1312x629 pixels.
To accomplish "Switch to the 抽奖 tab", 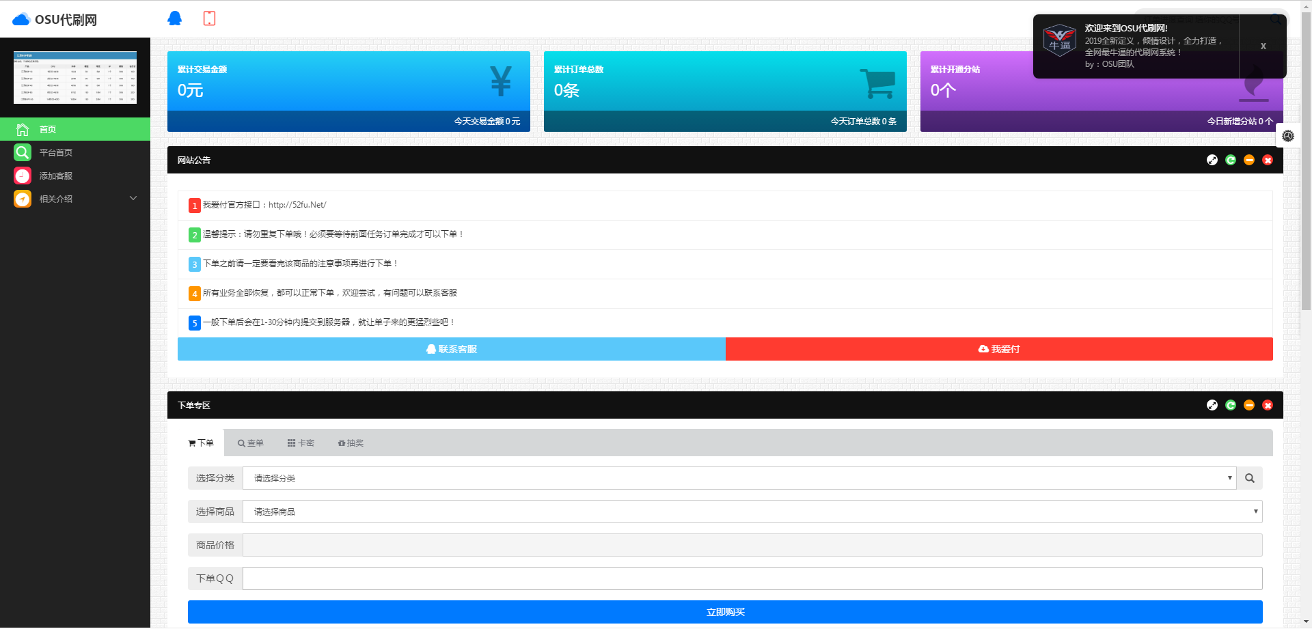I will (351, 443).
